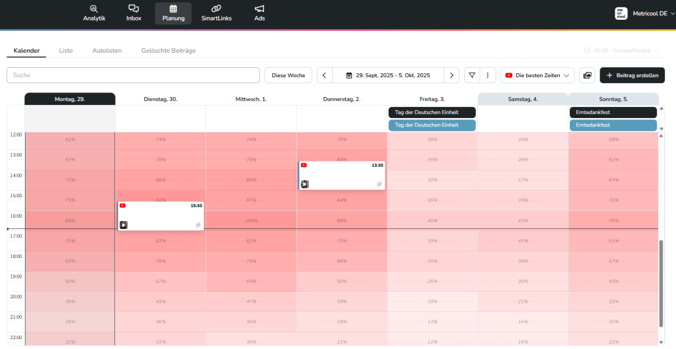Open the Analytik section
676x349 pixels.
tap(94, 13)
